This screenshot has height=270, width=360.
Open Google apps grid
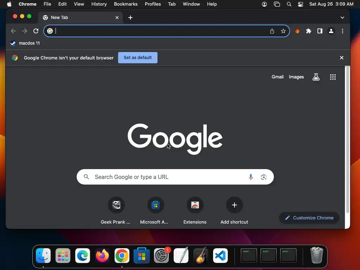333,77
